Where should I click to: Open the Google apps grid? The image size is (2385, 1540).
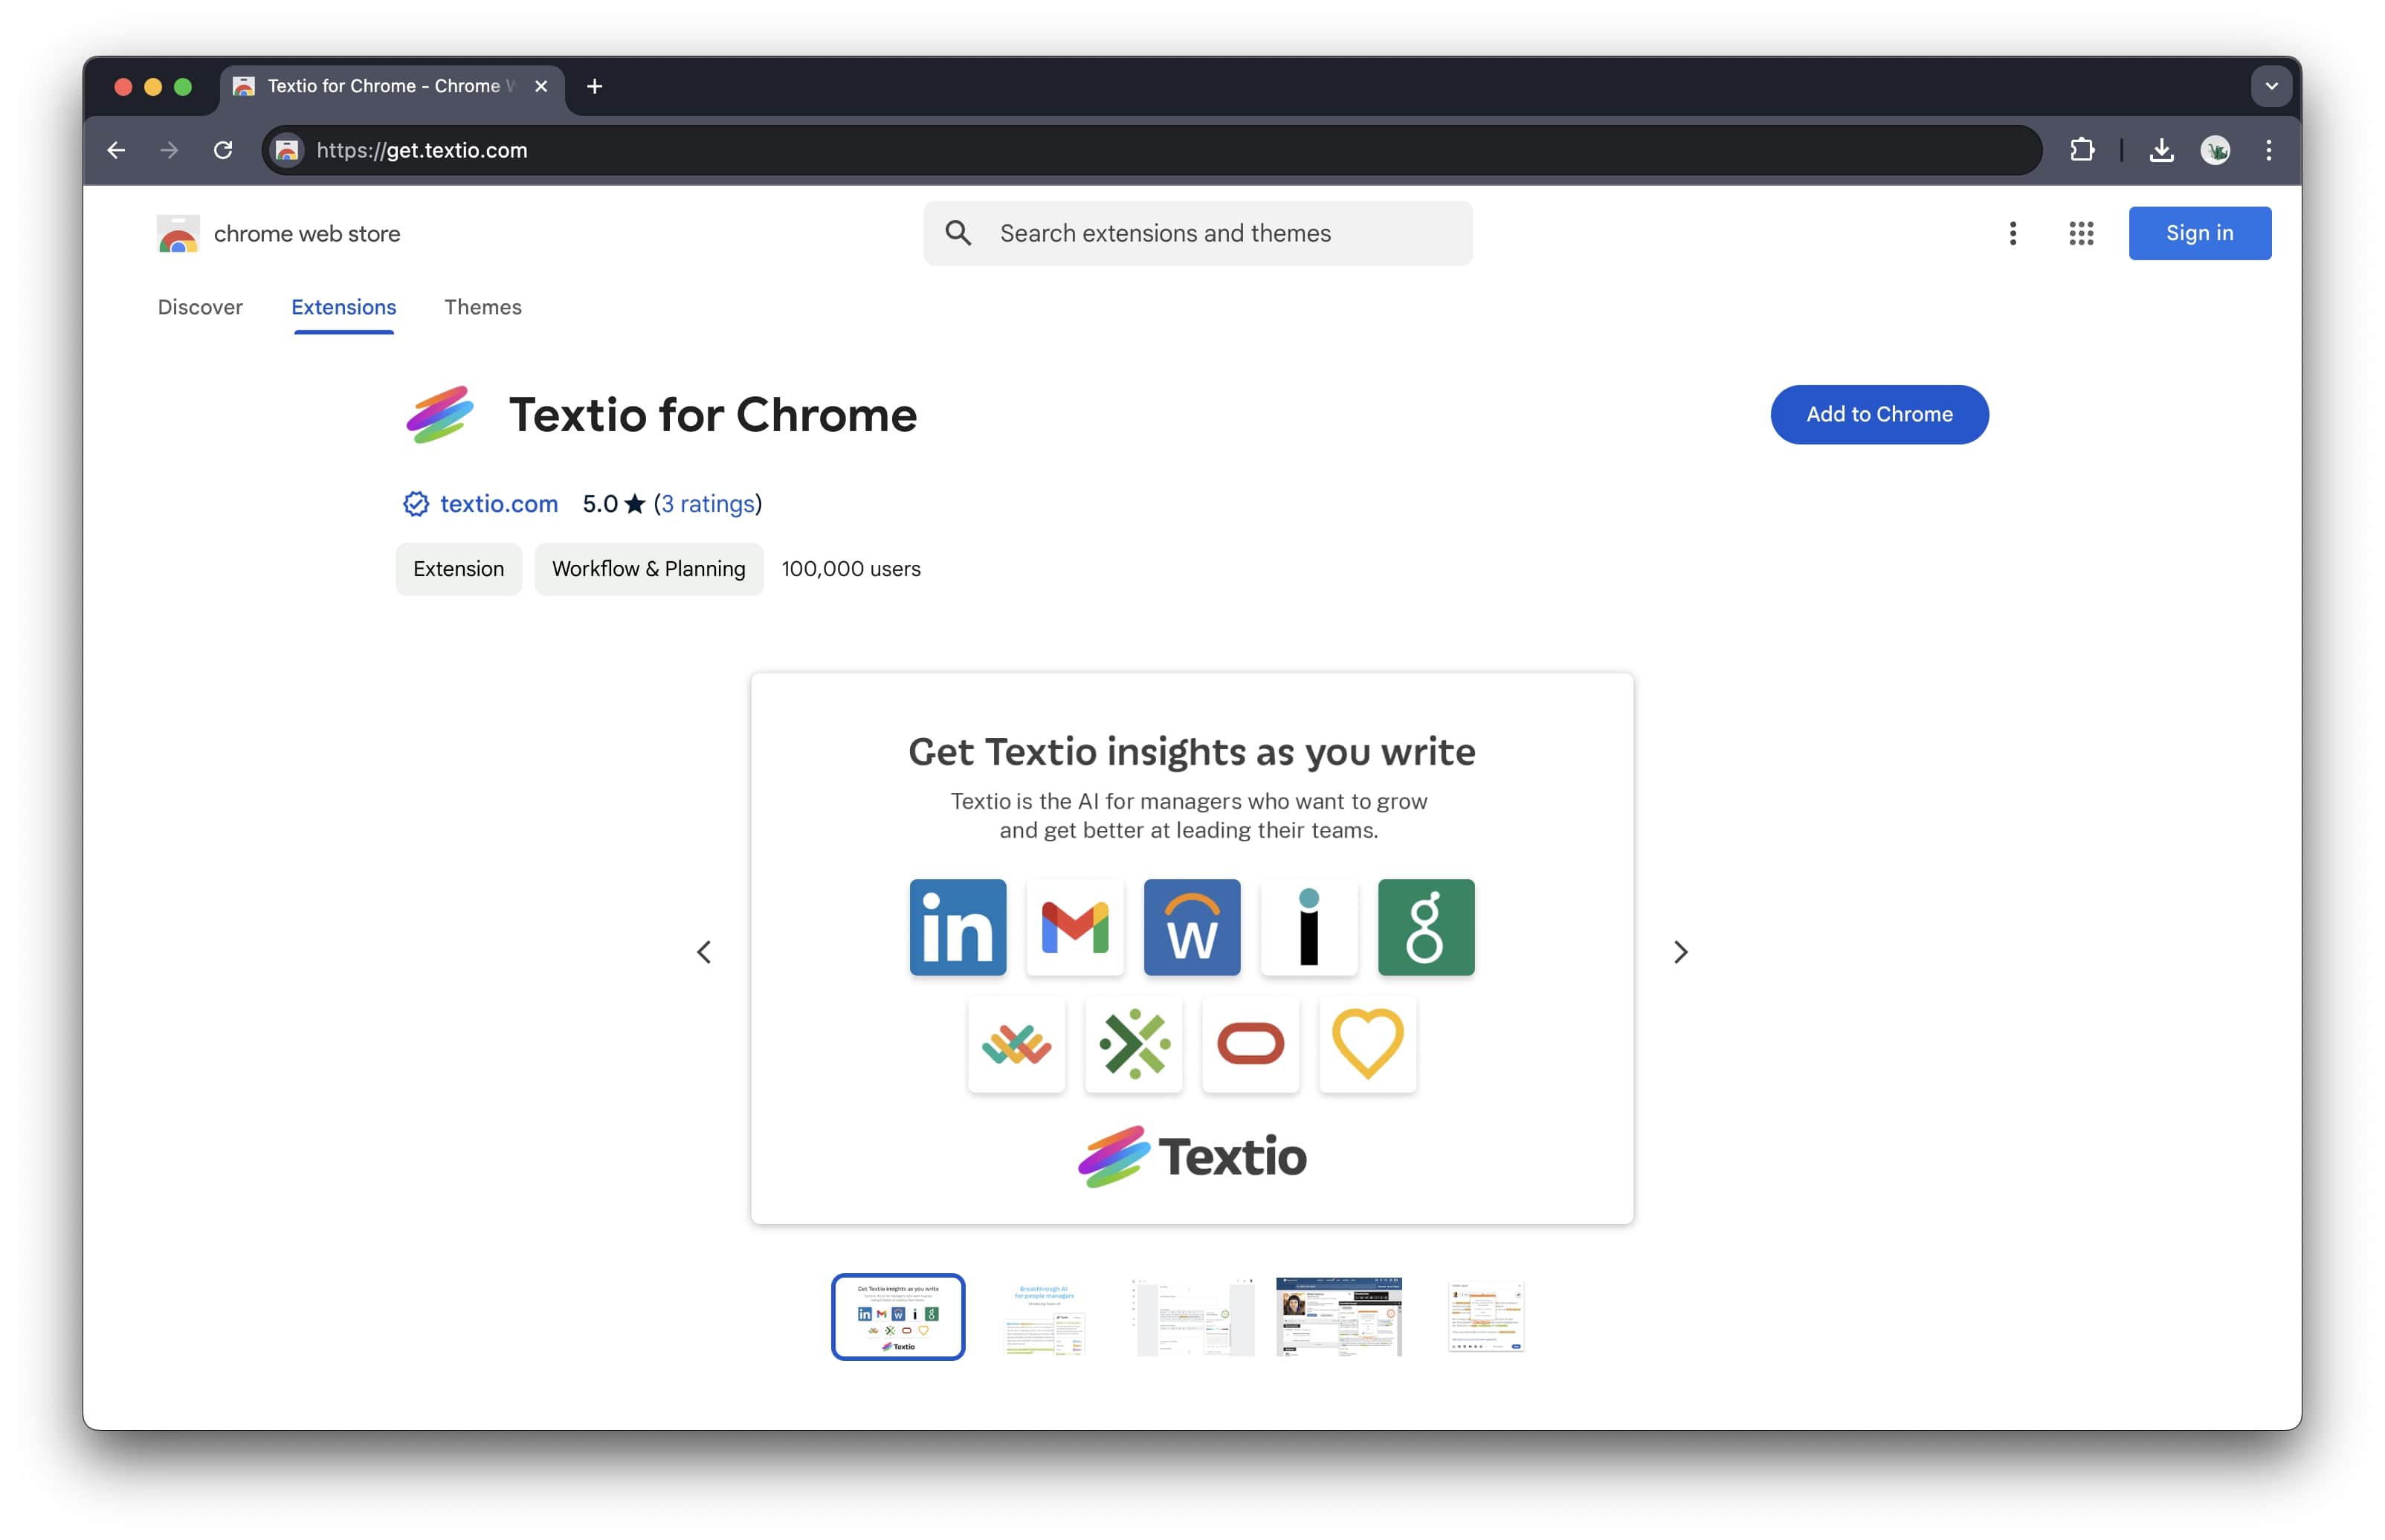[2081, 233]
